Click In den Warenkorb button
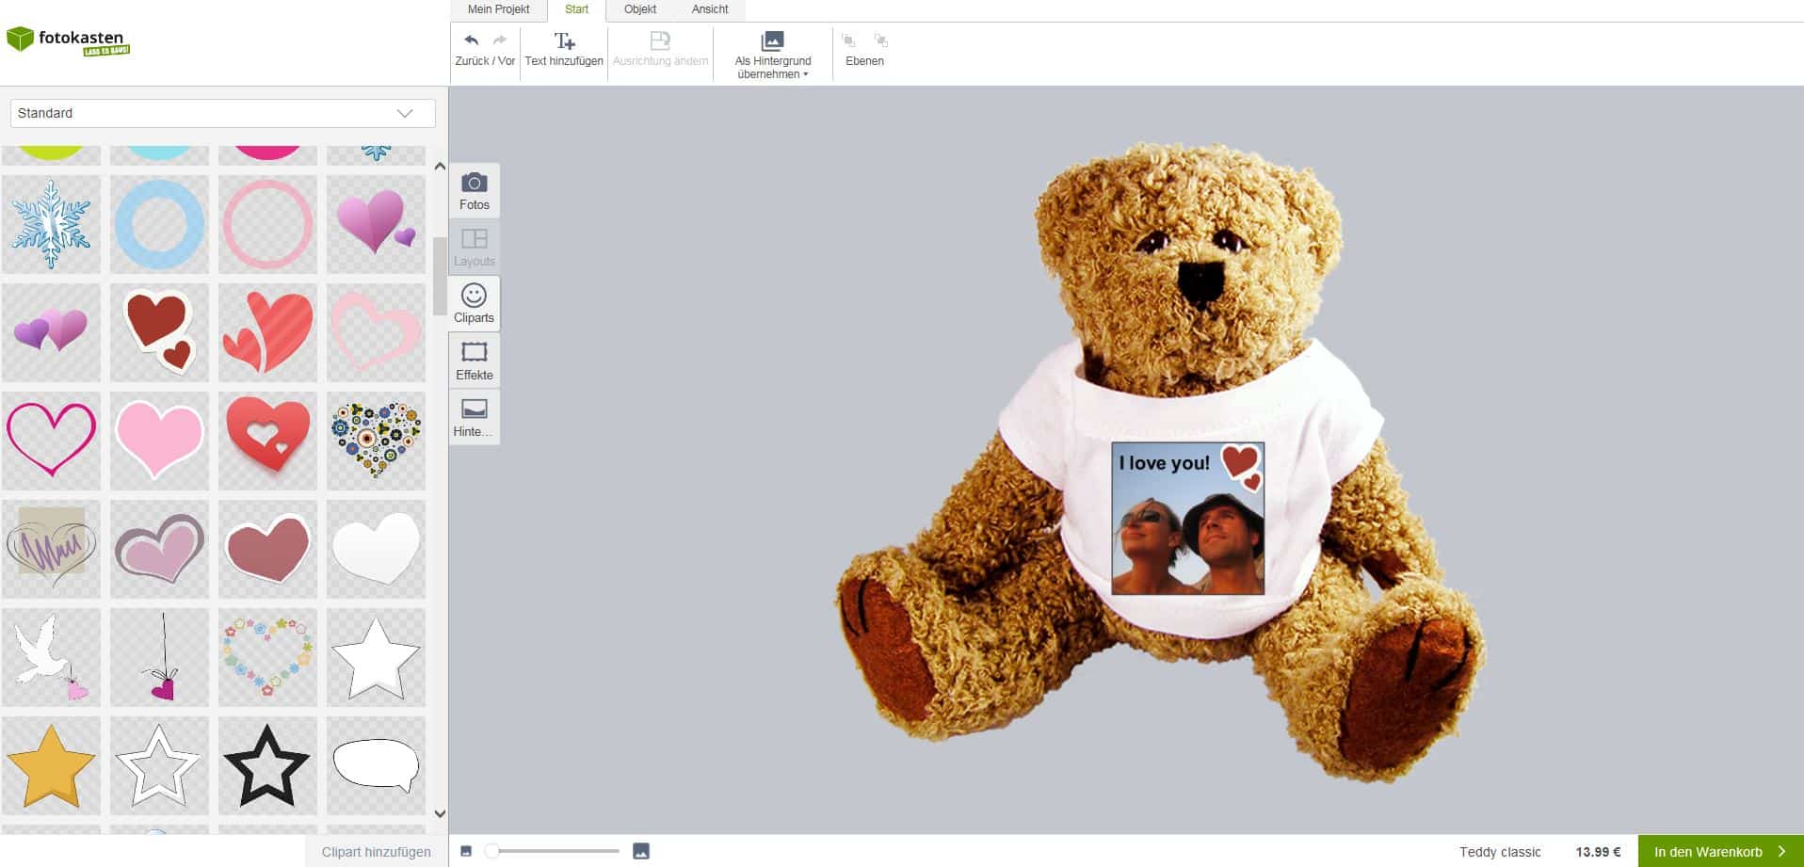This screenshot has width=1804, height=867. (x=1720, y=851)
